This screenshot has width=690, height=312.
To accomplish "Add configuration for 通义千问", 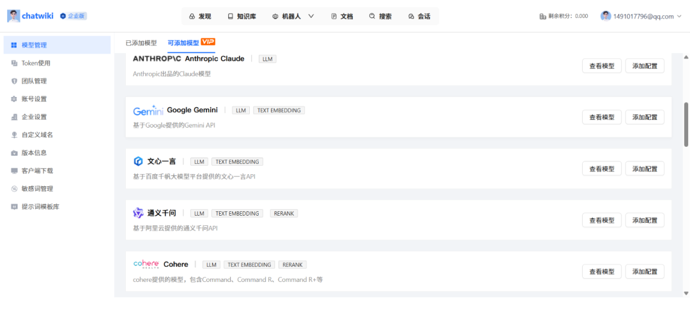I will pyautogui.click(x=645, y=219).
